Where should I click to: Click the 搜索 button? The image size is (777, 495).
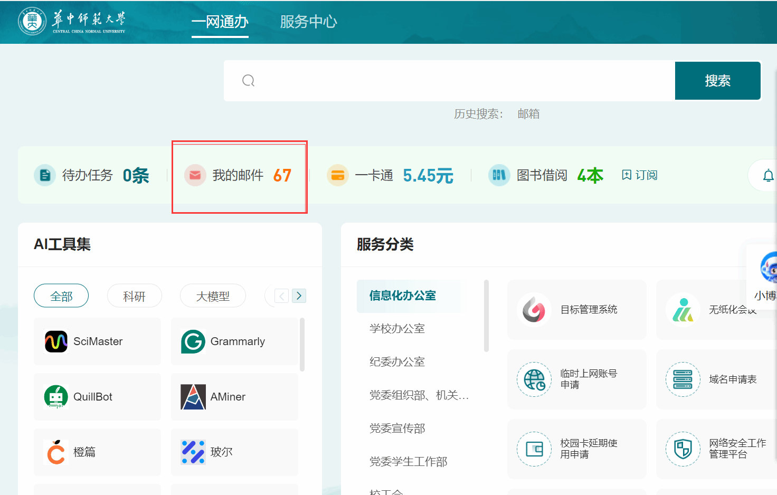[x=718, y=81]
